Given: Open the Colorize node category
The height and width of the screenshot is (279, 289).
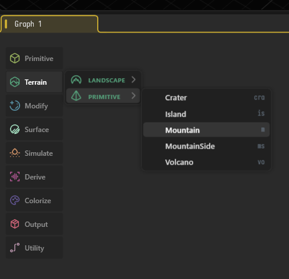Looking at the screenshot, I should [x=34, y=200].
